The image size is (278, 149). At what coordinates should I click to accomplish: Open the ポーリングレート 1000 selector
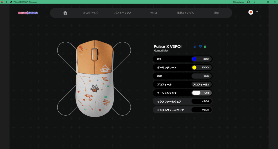coord(201,67)
